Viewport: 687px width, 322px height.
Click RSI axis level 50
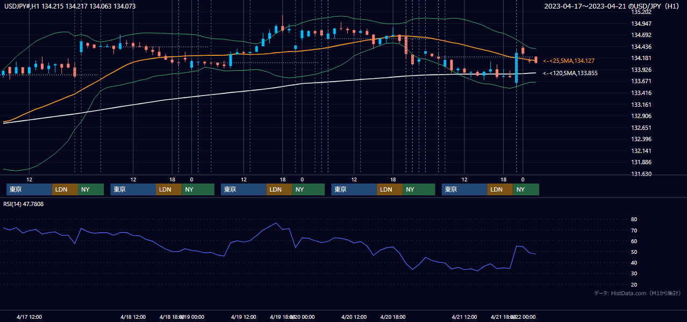634,252
